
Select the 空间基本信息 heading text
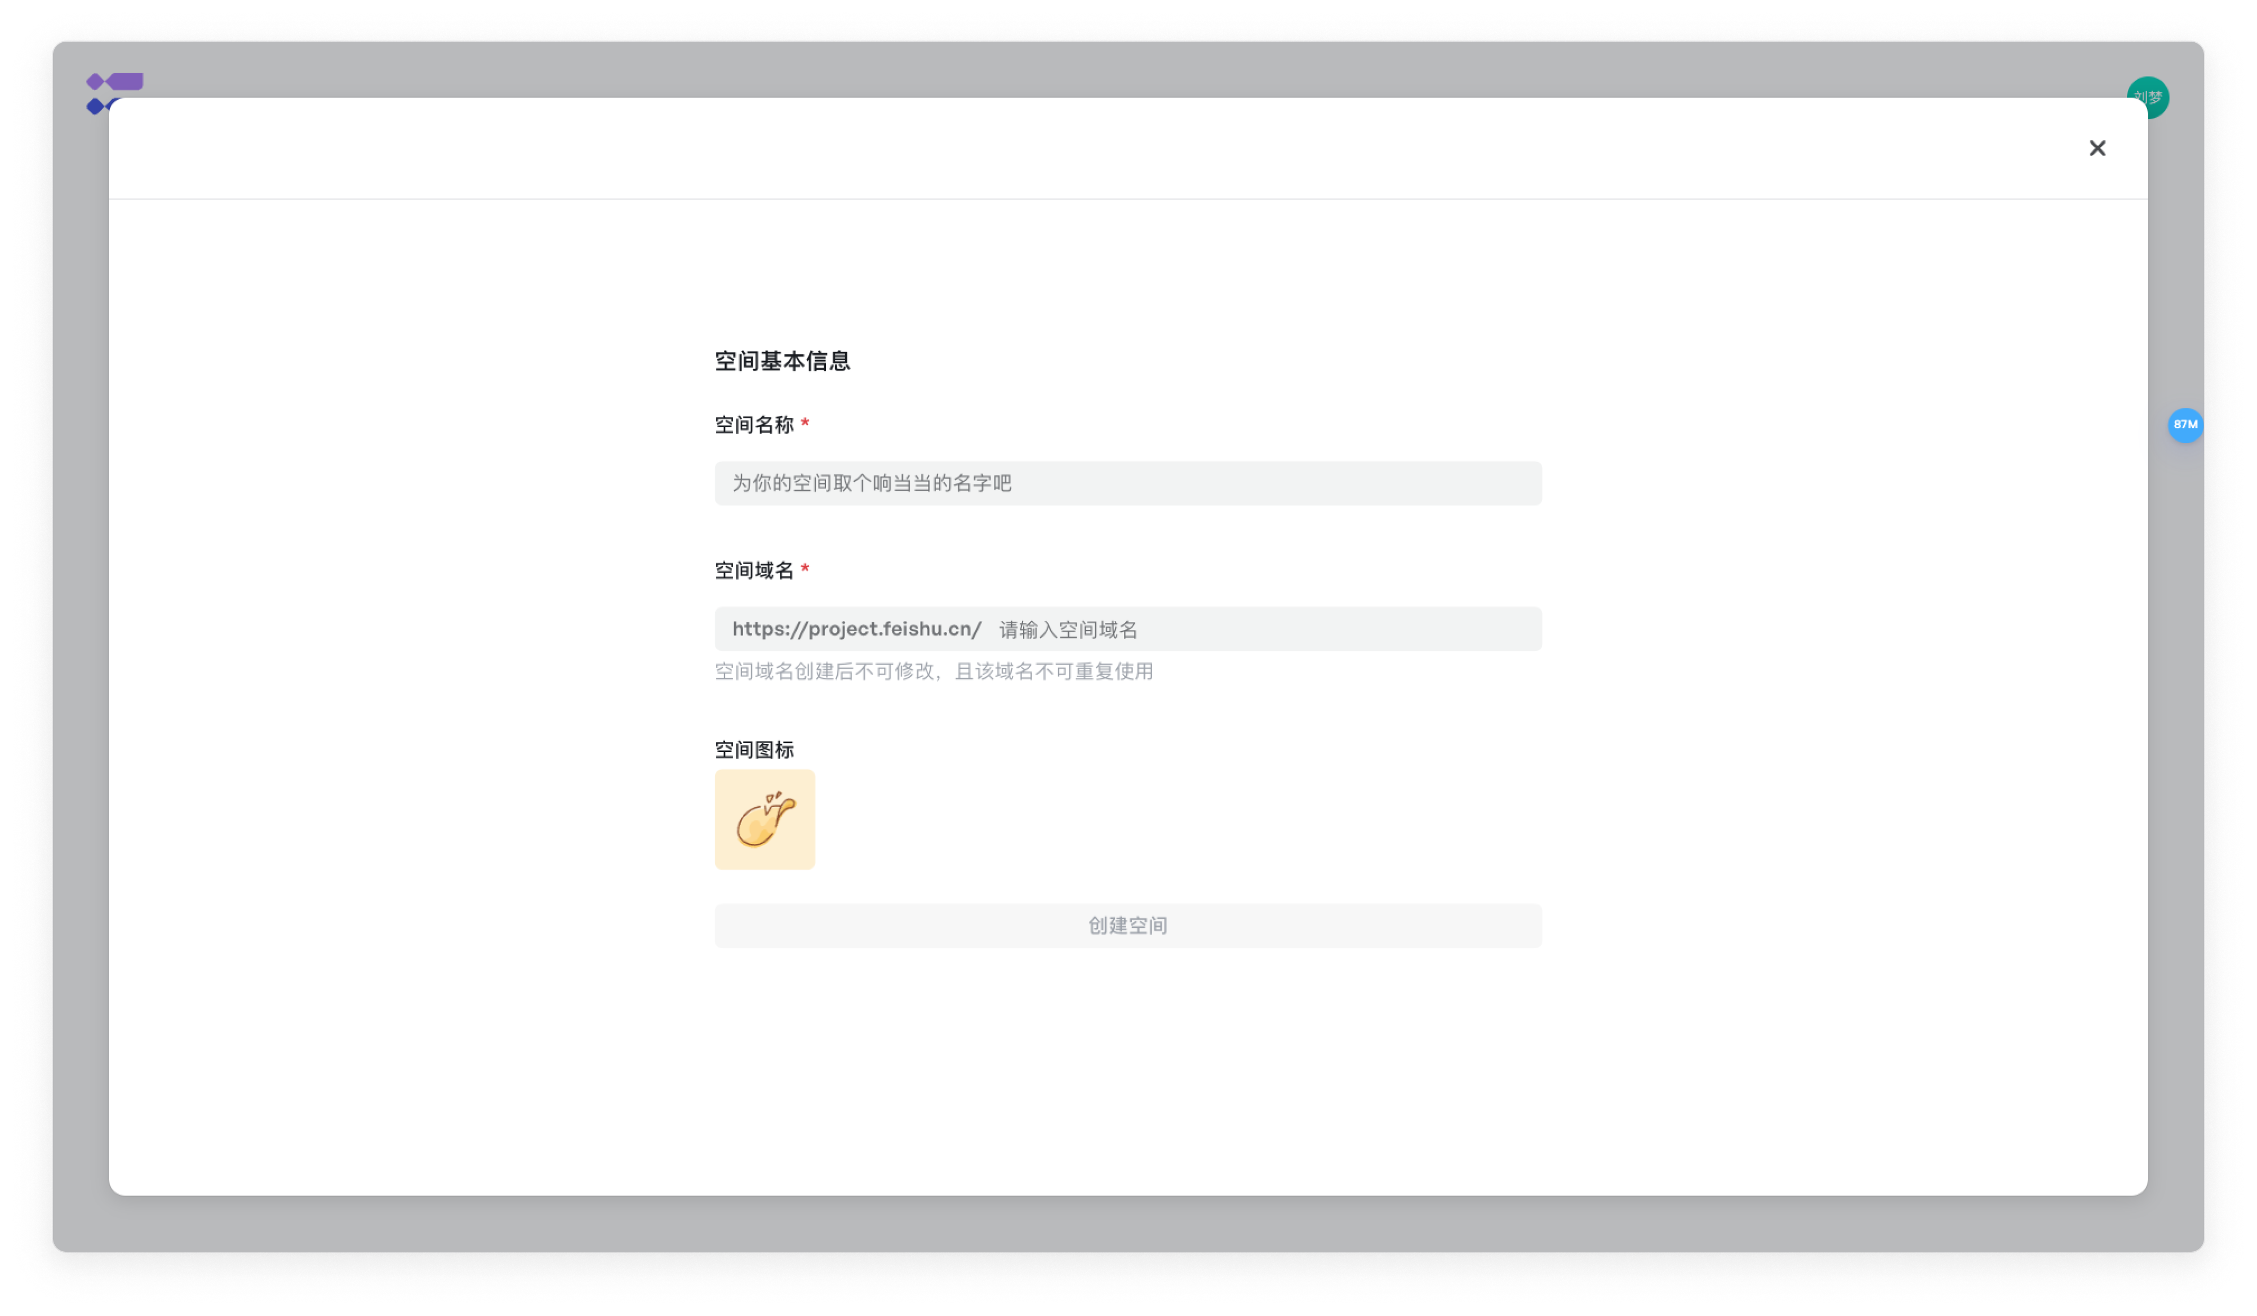[782, 361]
